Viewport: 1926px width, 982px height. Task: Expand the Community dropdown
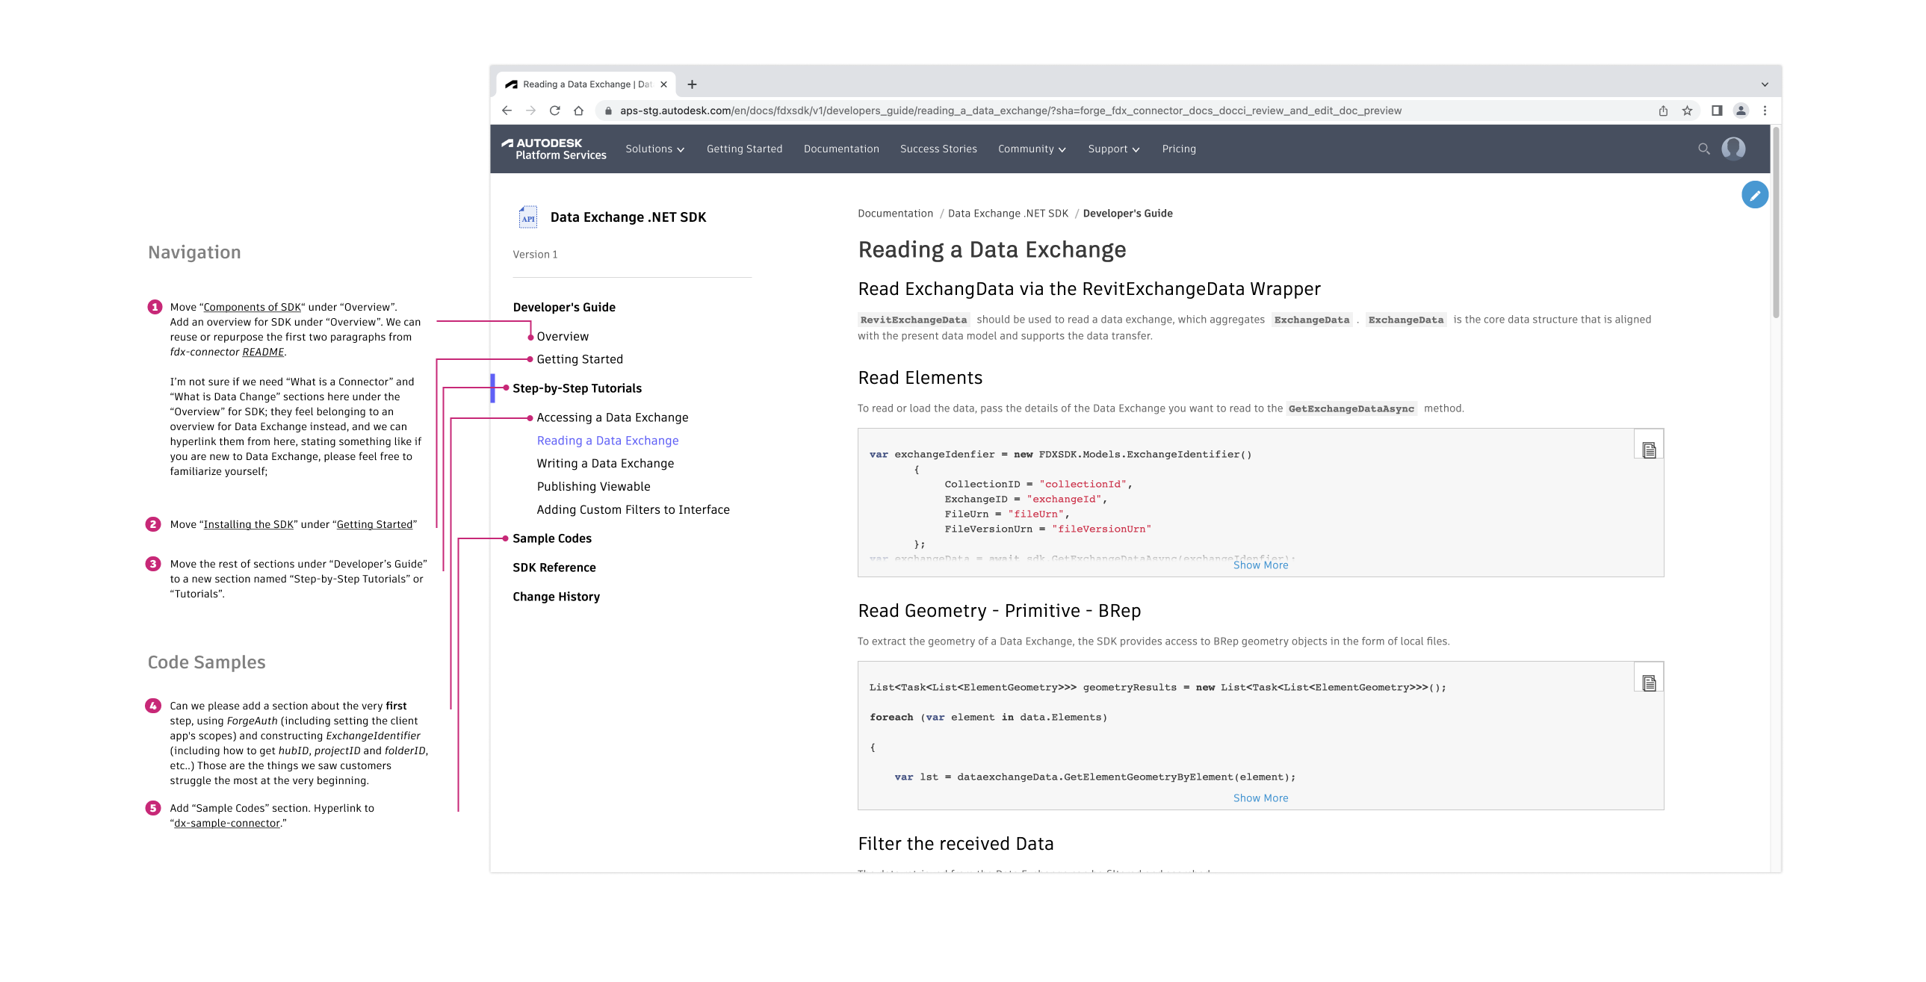[x=1032, y=149]
